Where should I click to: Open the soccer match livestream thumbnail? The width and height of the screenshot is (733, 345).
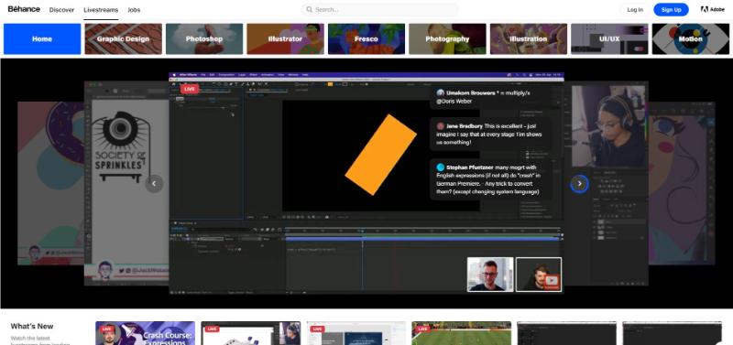pos(462,333)
